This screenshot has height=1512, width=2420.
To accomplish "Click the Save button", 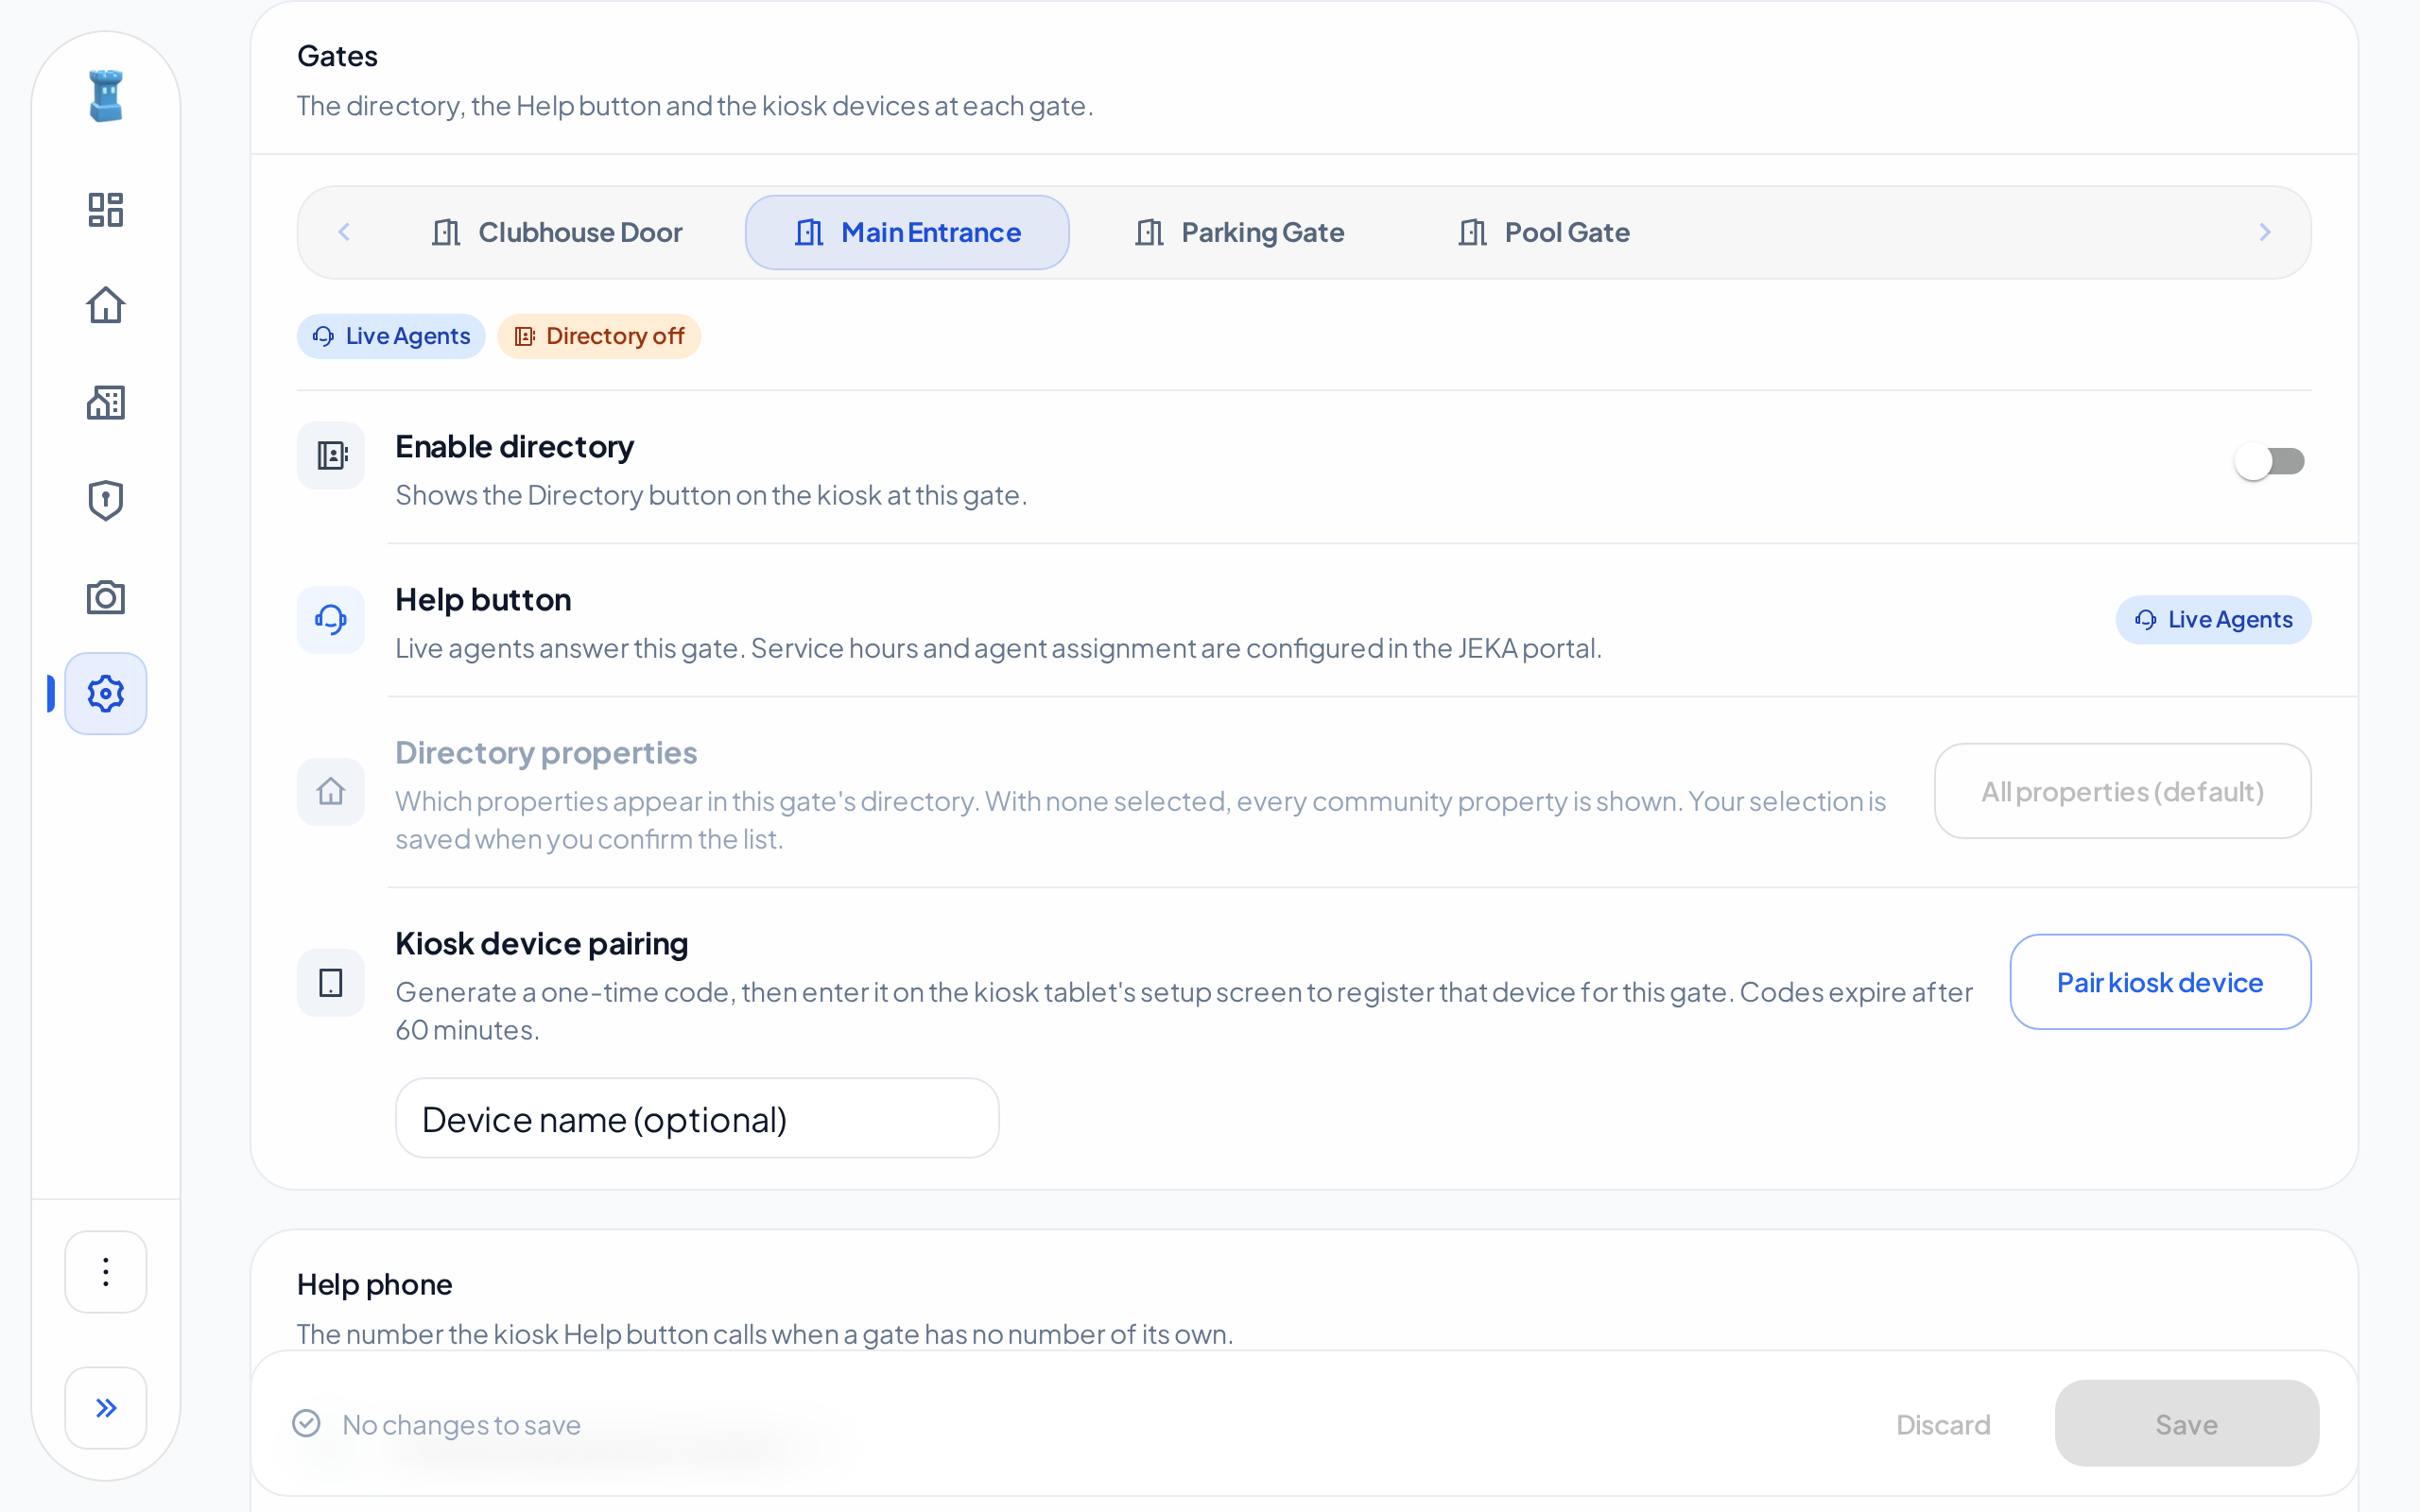I will 2186,1424.
